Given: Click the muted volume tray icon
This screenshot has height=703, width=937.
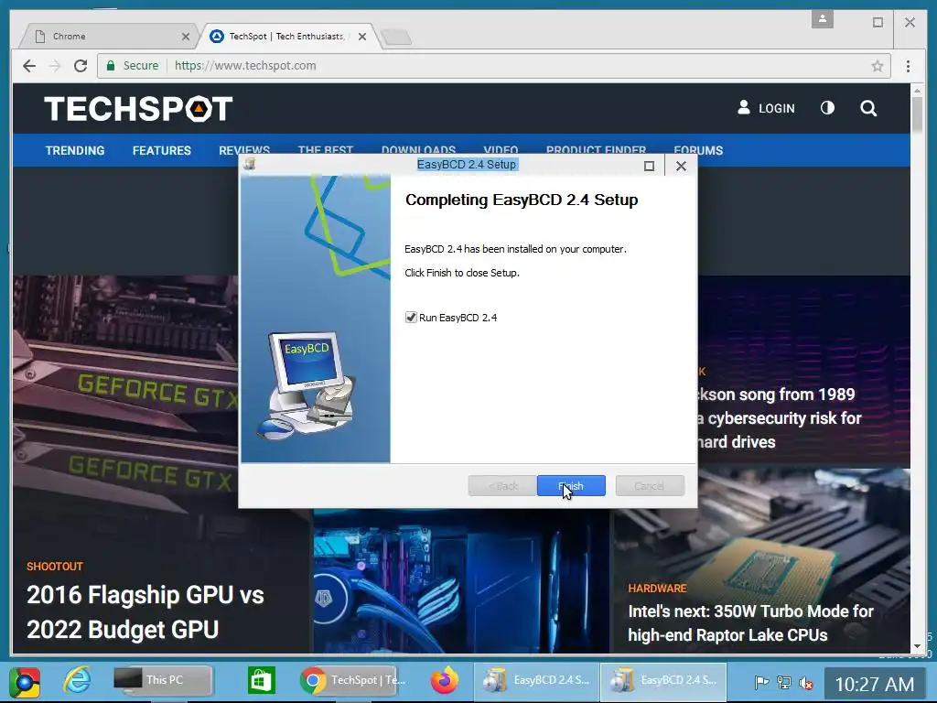Looking at the screenshot, I should coord(805,682).
